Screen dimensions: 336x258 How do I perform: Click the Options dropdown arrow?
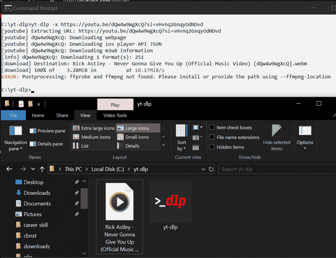pyautogui.click(x=305, y=148)
